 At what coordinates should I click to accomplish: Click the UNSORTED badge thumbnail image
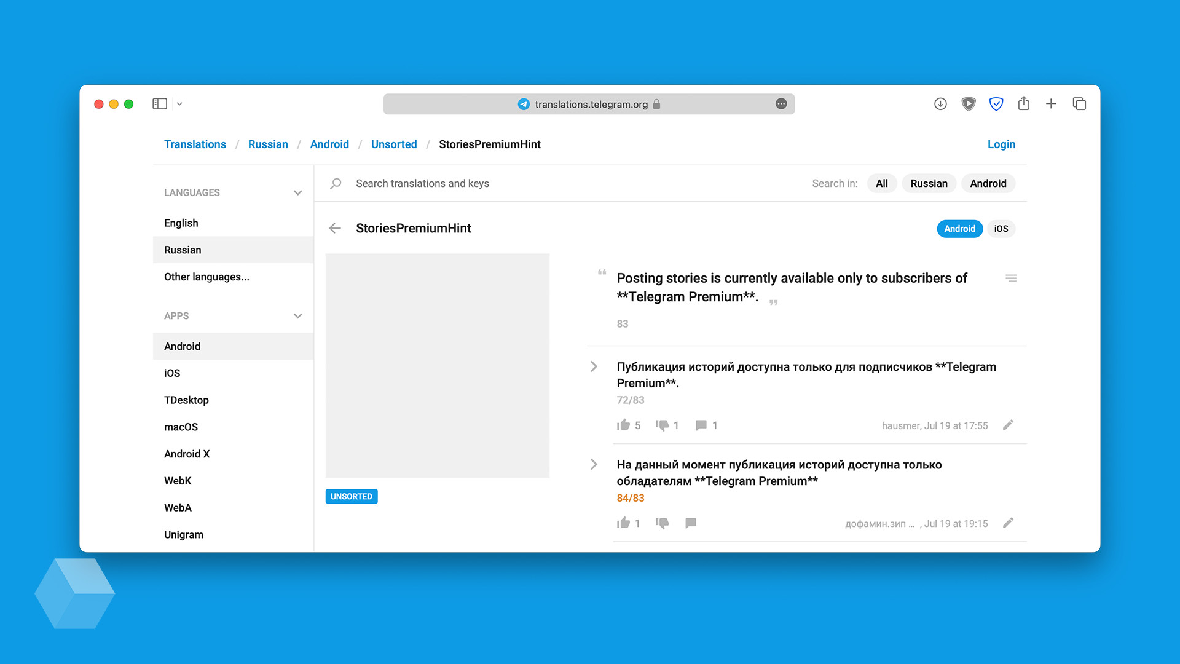point(352,496)
